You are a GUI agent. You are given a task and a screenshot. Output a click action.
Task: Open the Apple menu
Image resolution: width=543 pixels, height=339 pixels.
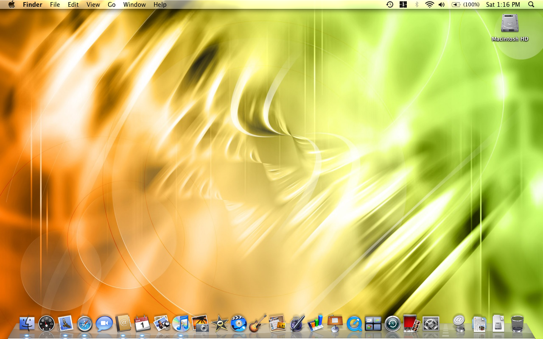(x=11, y=5)
